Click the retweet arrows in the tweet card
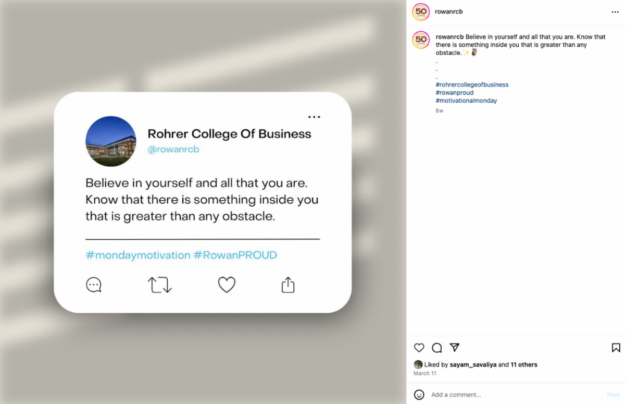The width and height of the screenshot is (625, 404). 160,285
